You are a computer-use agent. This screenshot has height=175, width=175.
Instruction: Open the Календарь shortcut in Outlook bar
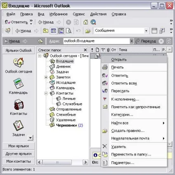(x=19, y=83)
